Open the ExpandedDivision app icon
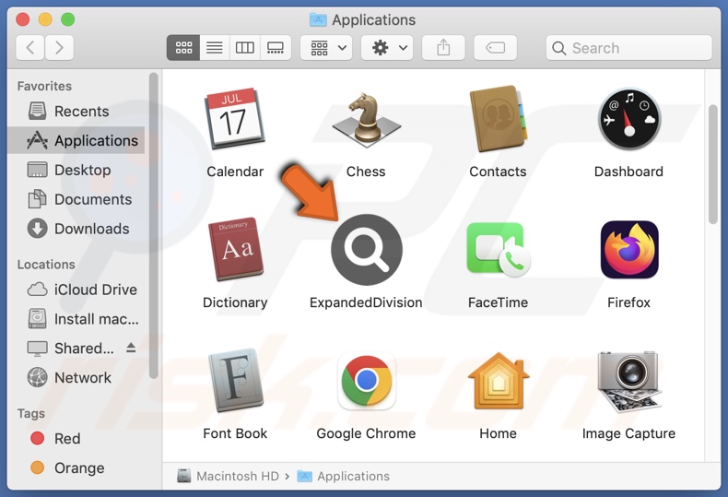 366,250
